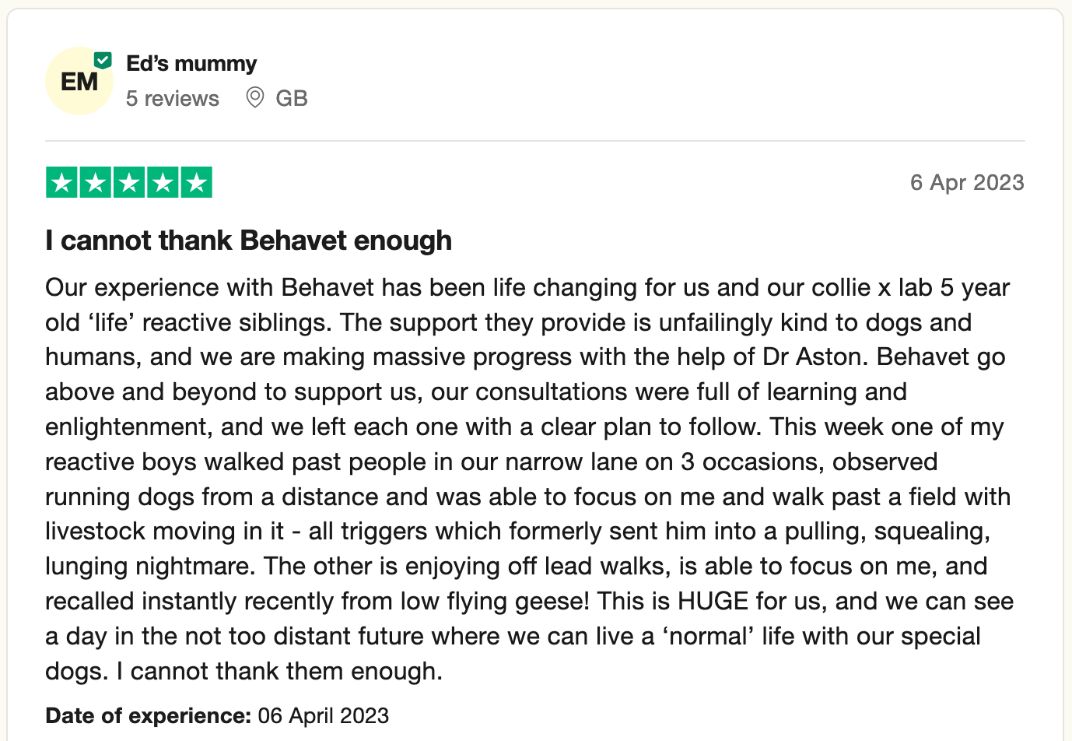
Task: Click the word HUGE in review
Action: pos(713,601)
